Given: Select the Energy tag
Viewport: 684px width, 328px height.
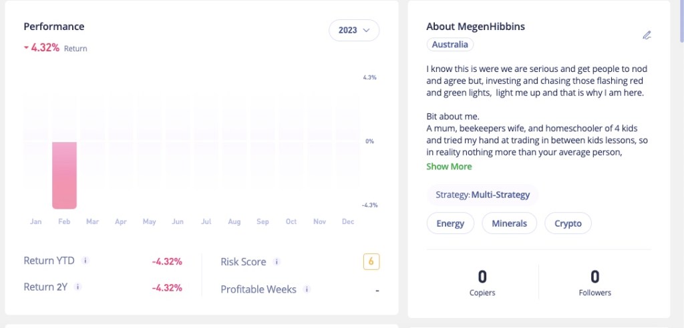Looking at the screenshot, I should point(450,223).
